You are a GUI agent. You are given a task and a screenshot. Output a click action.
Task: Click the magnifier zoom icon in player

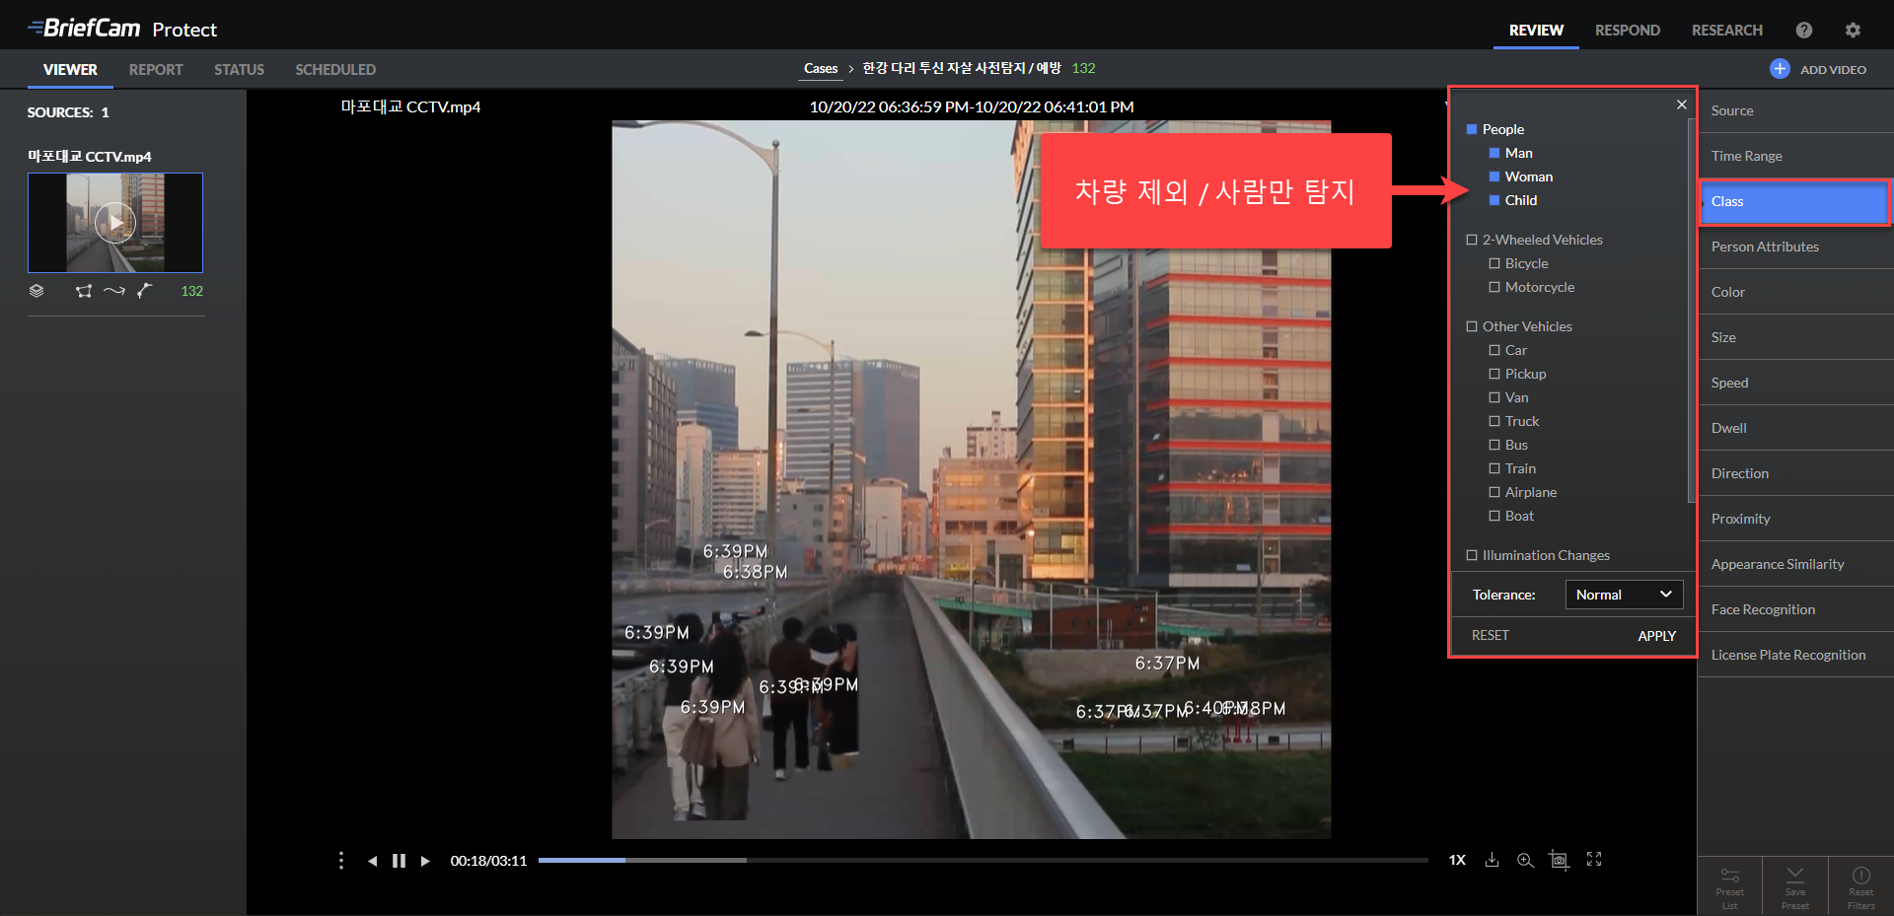tap(1525, 860)
